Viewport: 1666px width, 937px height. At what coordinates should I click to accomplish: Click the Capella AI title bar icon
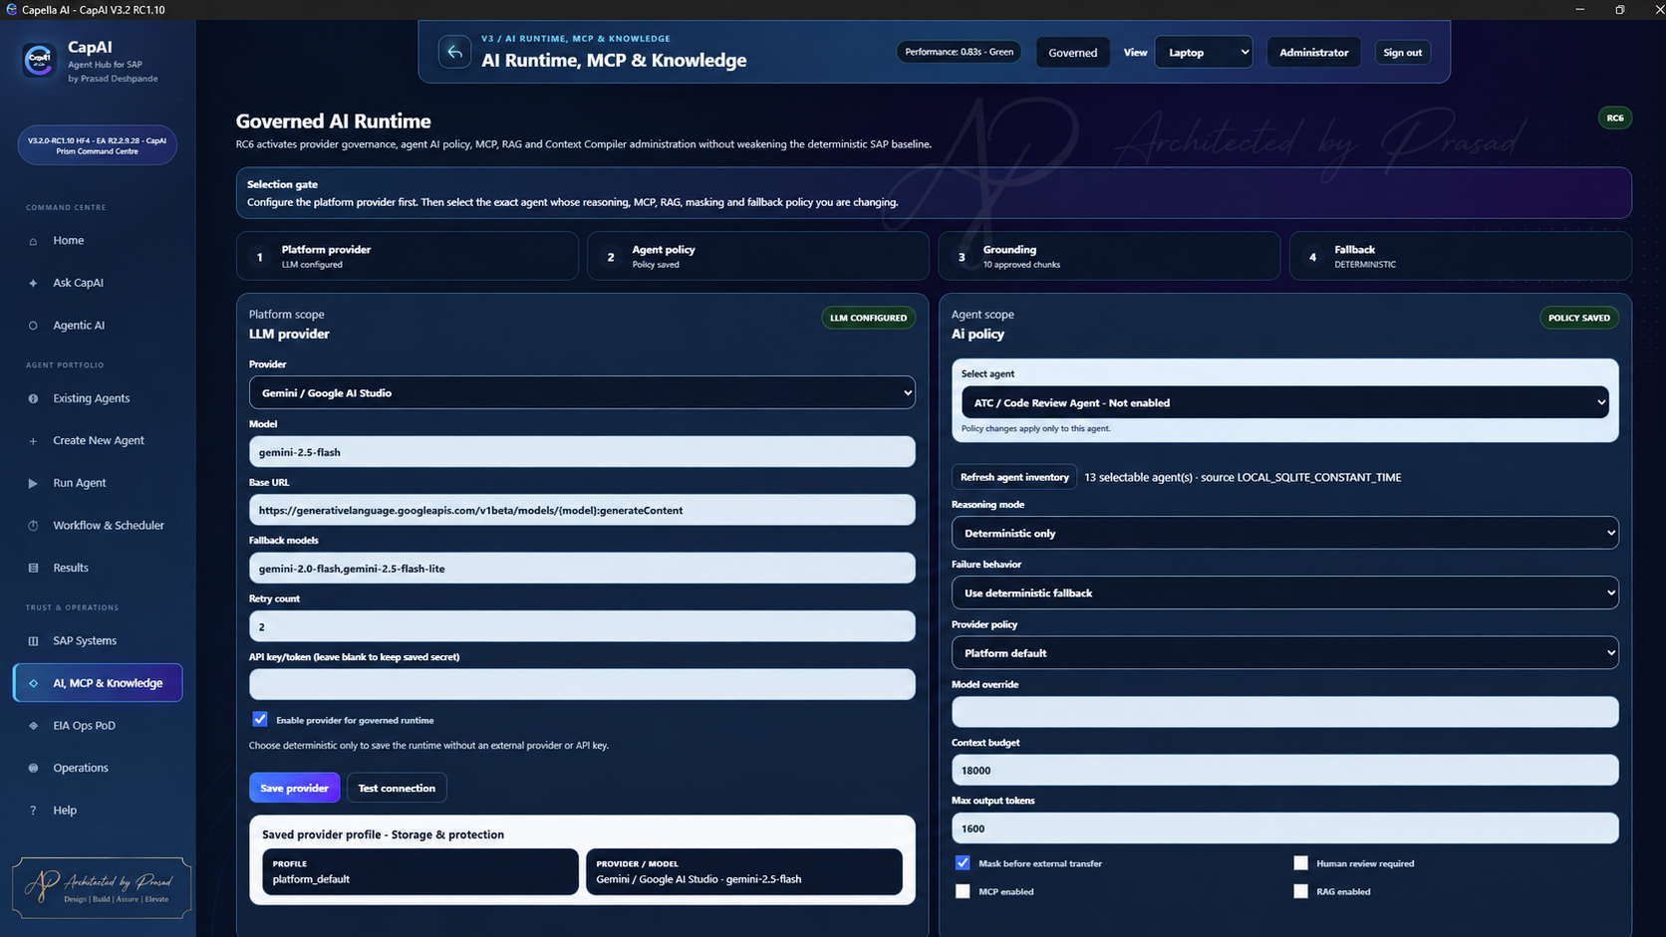click(11, 10)
